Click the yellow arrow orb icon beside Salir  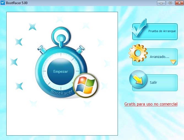click(x=138, y=79)
